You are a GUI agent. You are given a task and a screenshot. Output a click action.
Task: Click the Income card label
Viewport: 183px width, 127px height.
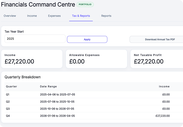[10, 55]
